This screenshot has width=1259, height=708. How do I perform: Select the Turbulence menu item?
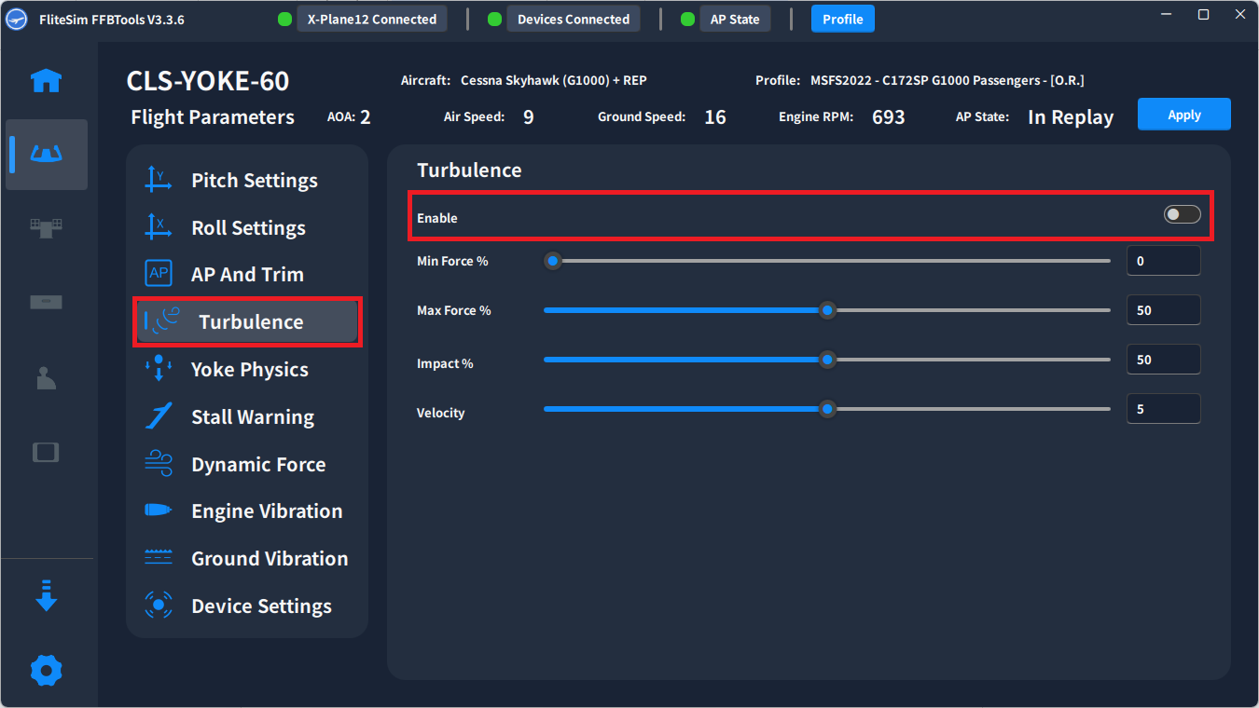247,322
